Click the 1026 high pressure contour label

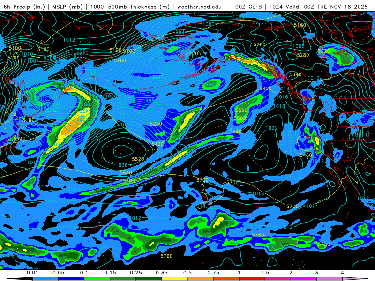121,165
